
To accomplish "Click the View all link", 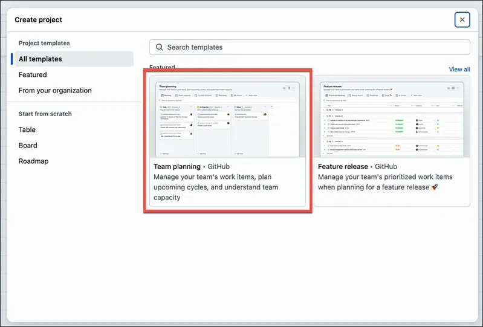I will [x=459, y=70].
